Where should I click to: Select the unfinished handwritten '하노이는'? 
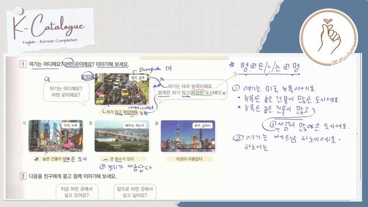[256, 148]
